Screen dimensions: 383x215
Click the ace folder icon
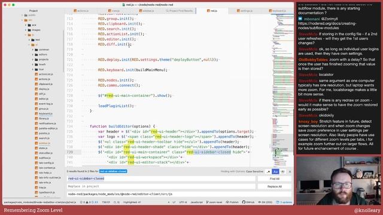coord(29,25)
